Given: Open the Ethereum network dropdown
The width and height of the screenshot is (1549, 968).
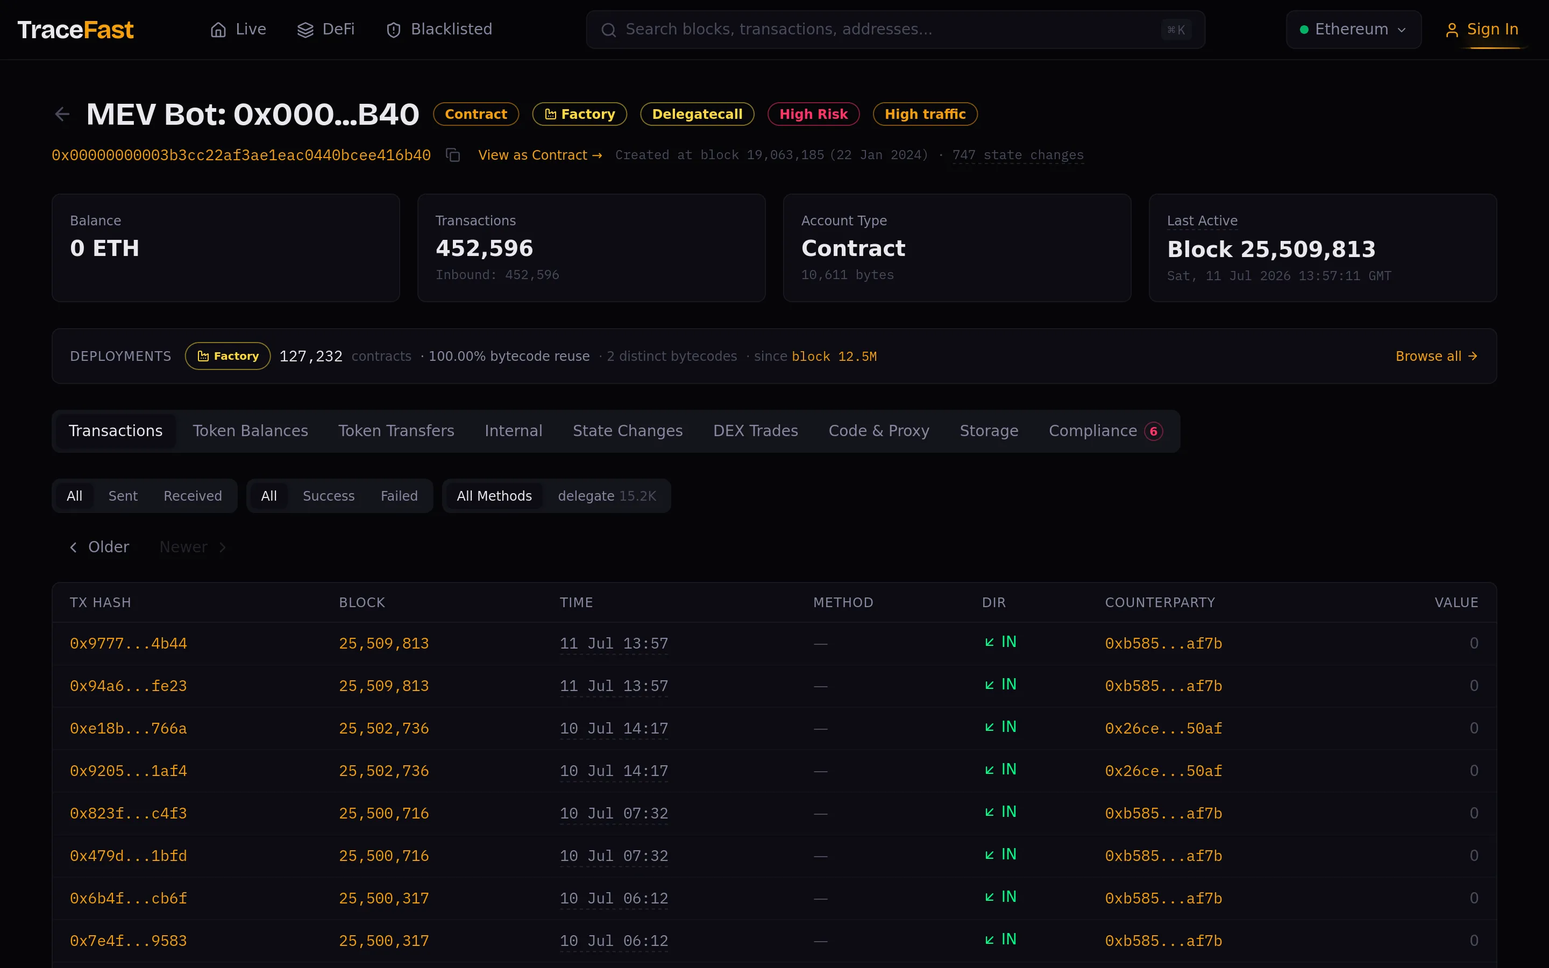Looking at the screenshot, I should (1353, 30).
